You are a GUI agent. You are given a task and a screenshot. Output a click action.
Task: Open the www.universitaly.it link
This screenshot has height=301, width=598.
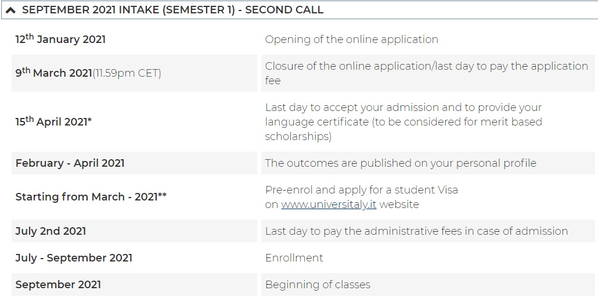pyautogui.click(x=329, y=205)
